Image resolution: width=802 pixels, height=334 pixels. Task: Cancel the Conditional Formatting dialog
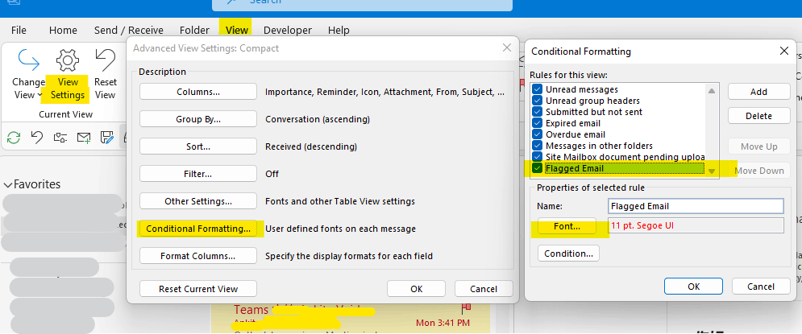[761, 287]
